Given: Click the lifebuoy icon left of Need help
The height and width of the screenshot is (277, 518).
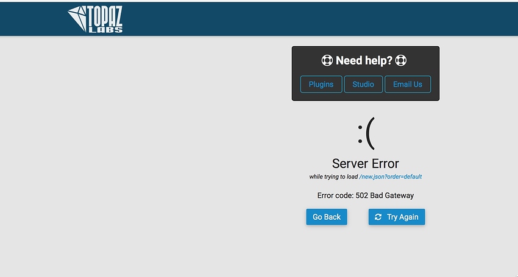Looking at the screenshot, I should (x=327, y=61).
